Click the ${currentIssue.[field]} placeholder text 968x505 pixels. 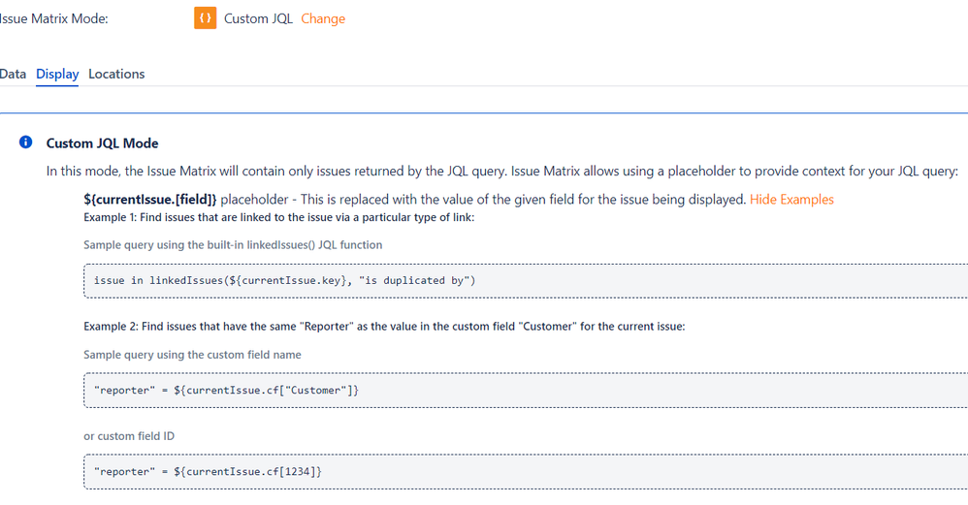[150, 199]
